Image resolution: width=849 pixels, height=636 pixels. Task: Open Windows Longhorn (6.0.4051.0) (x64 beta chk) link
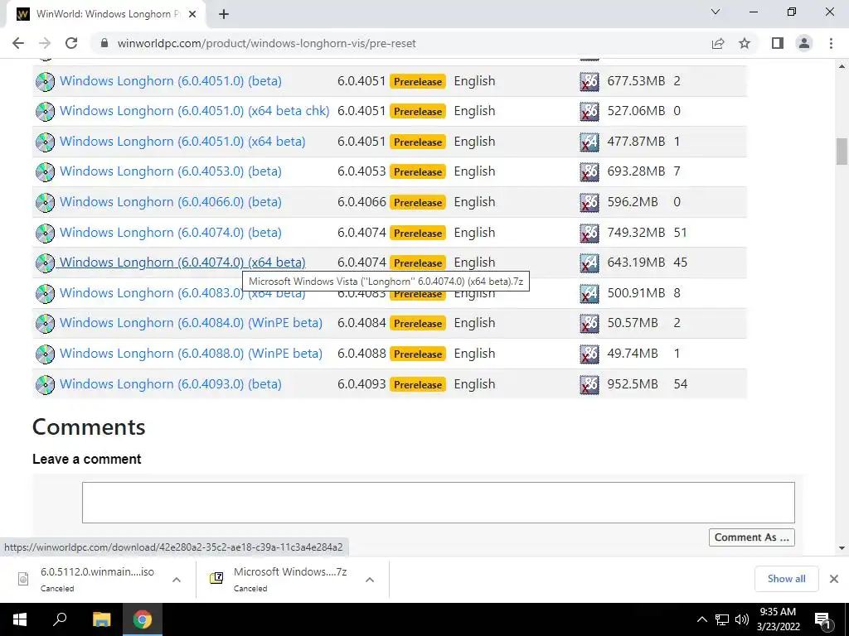(x=194, y=111)
